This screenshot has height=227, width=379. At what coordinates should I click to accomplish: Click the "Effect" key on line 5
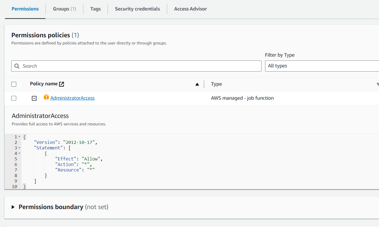(66, 159)
